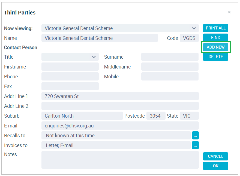Click the Invoices to value field
Image resolution: width=240 pixels, height=176 pixels.
(116, 145)
